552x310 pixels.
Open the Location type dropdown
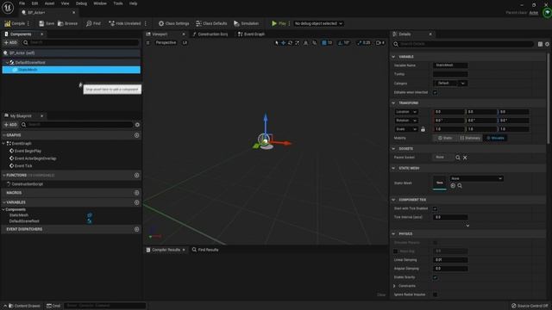pyautogui.click(x=406, y=112)
